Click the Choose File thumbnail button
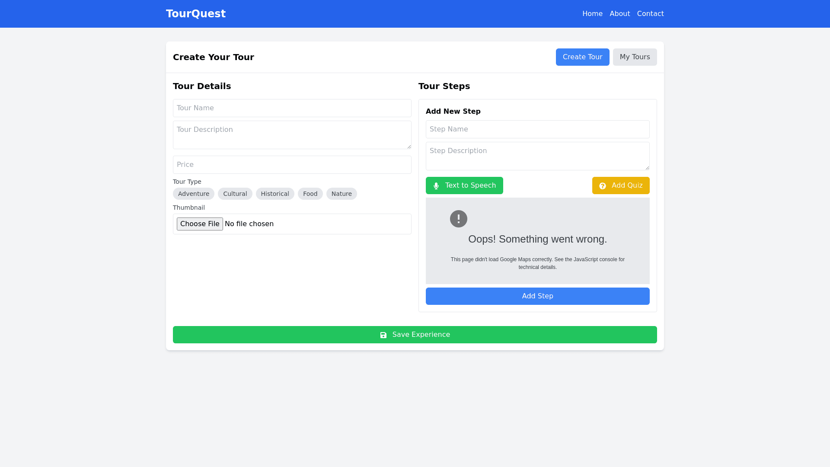The width and height of the screenshot is (830, 467). click(200, 224)
